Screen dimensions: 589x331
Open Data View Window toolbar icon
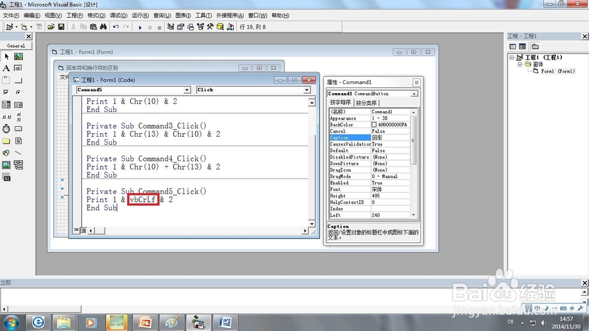(220, 27)
